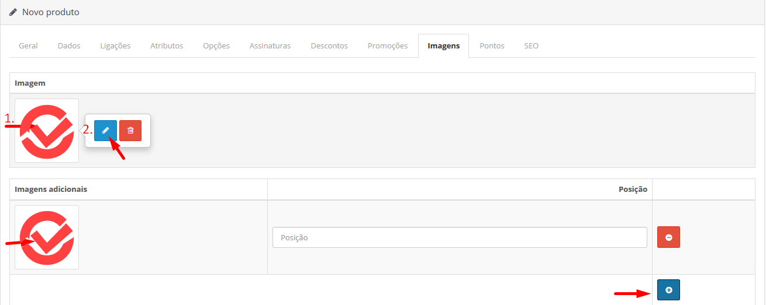Select the active Imagens tab

pos(444,45)
